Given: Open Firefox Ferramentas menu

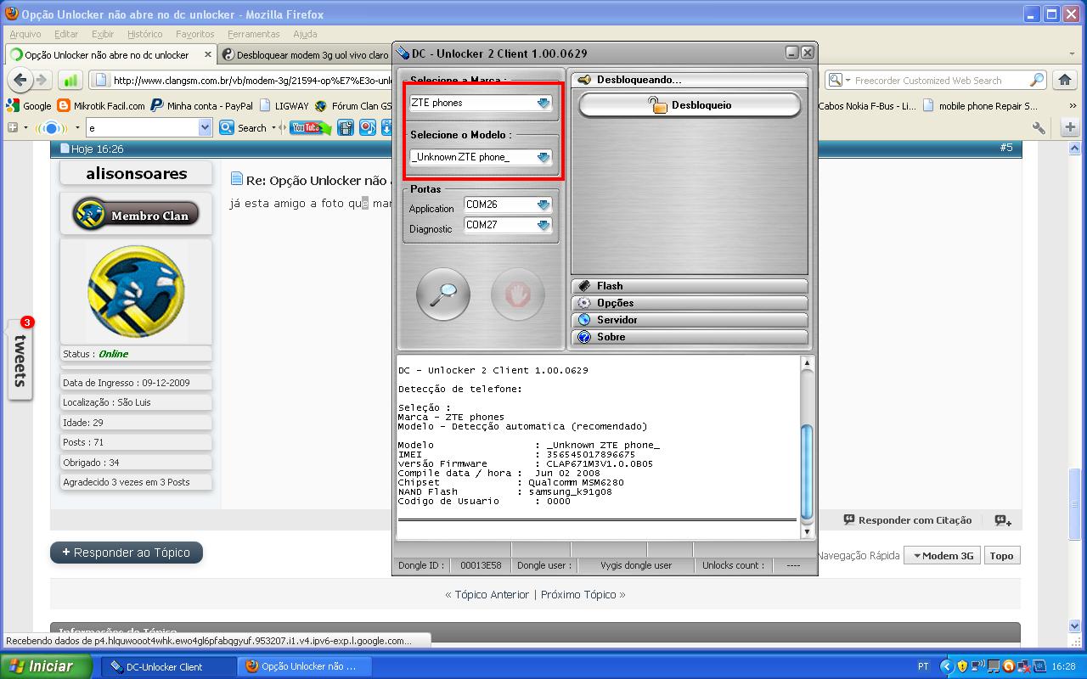Looking at the screenshot, I should pos(254,34).
